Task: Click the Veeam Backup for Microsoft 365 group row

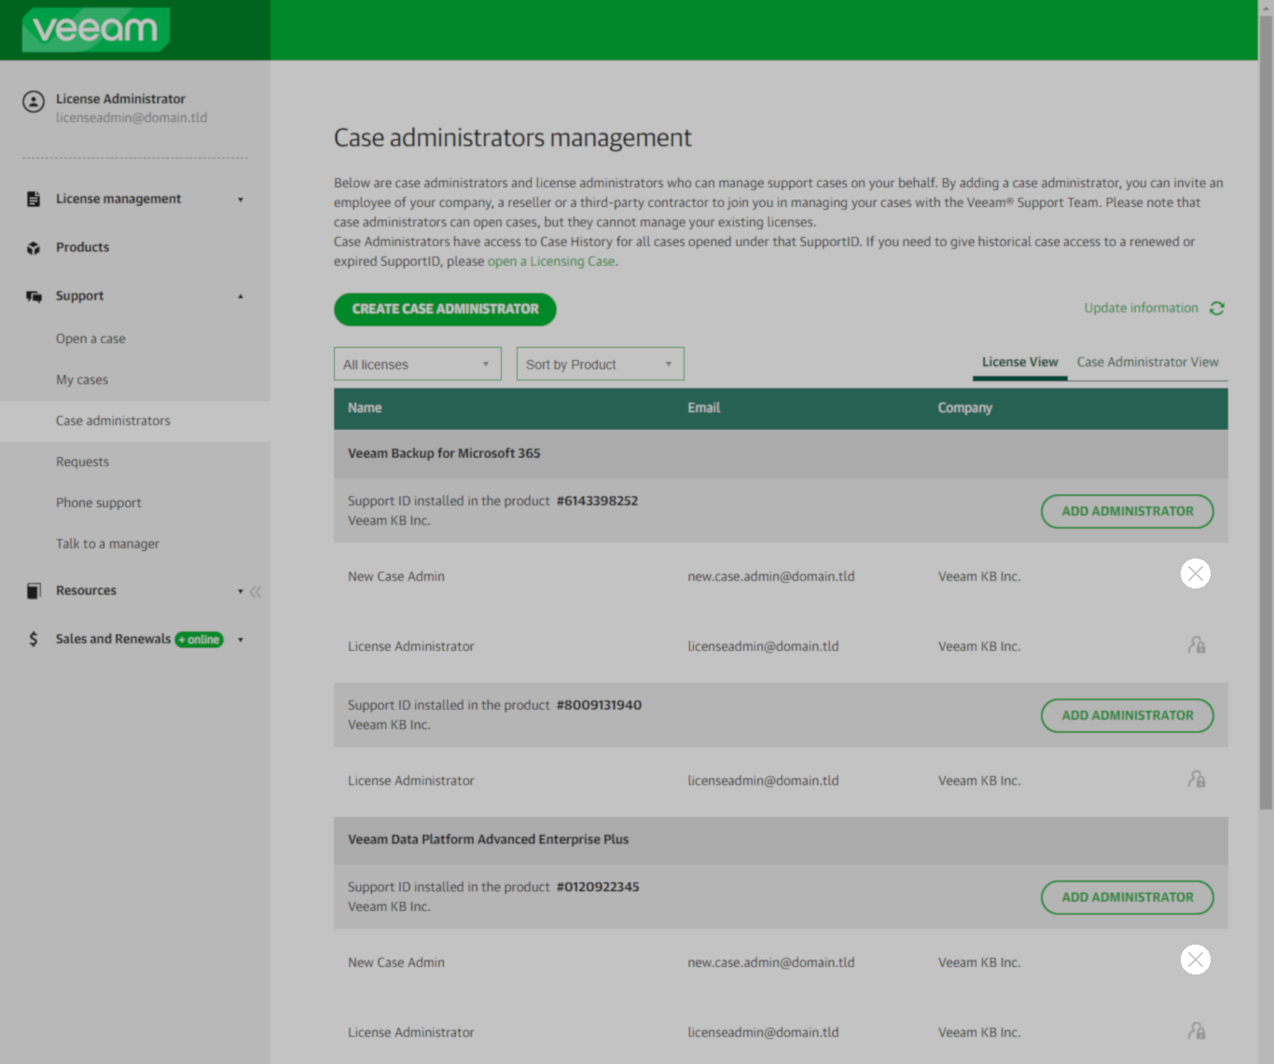Action: point(781,454)
